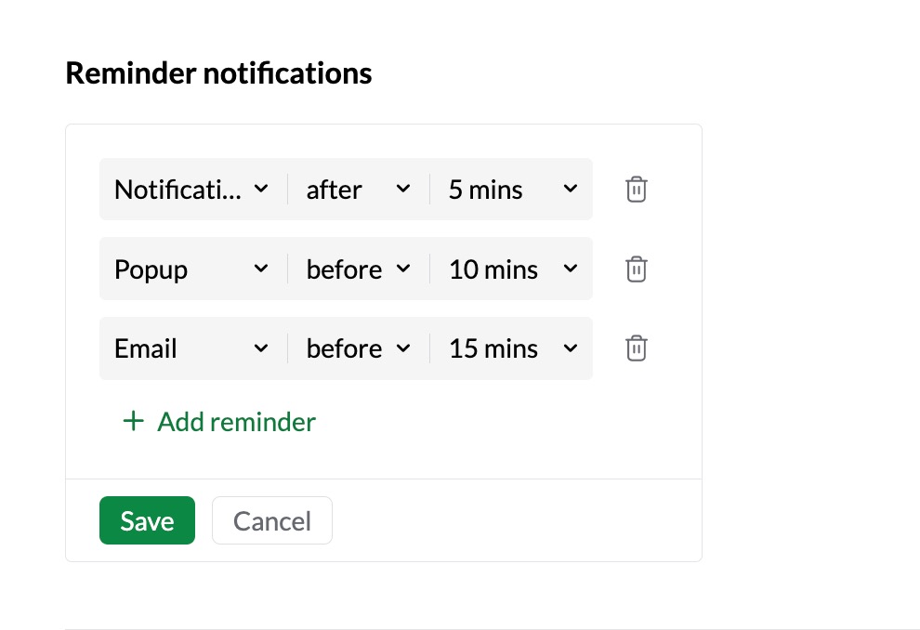Click the chevron arrow next to Email
The height and width of the screenshot is (630, 920).
click(x=261, y=348)
